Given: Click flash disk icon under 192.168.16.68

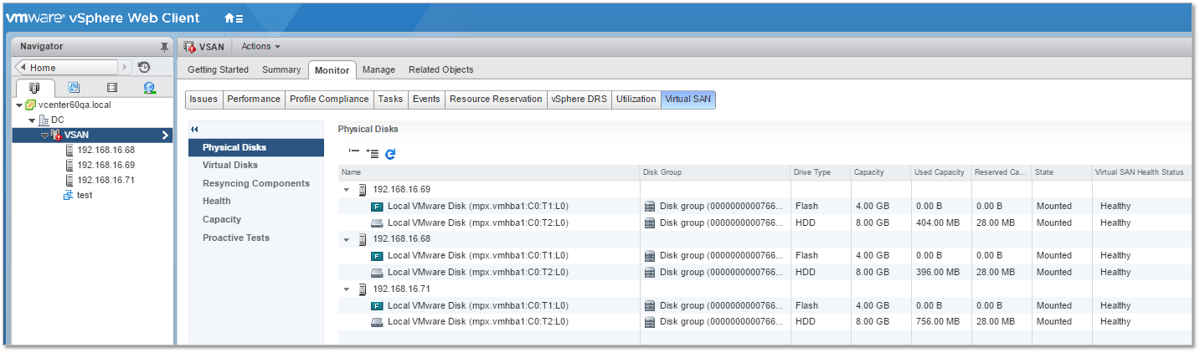Looking at the screenshot, I should point(377,255).
